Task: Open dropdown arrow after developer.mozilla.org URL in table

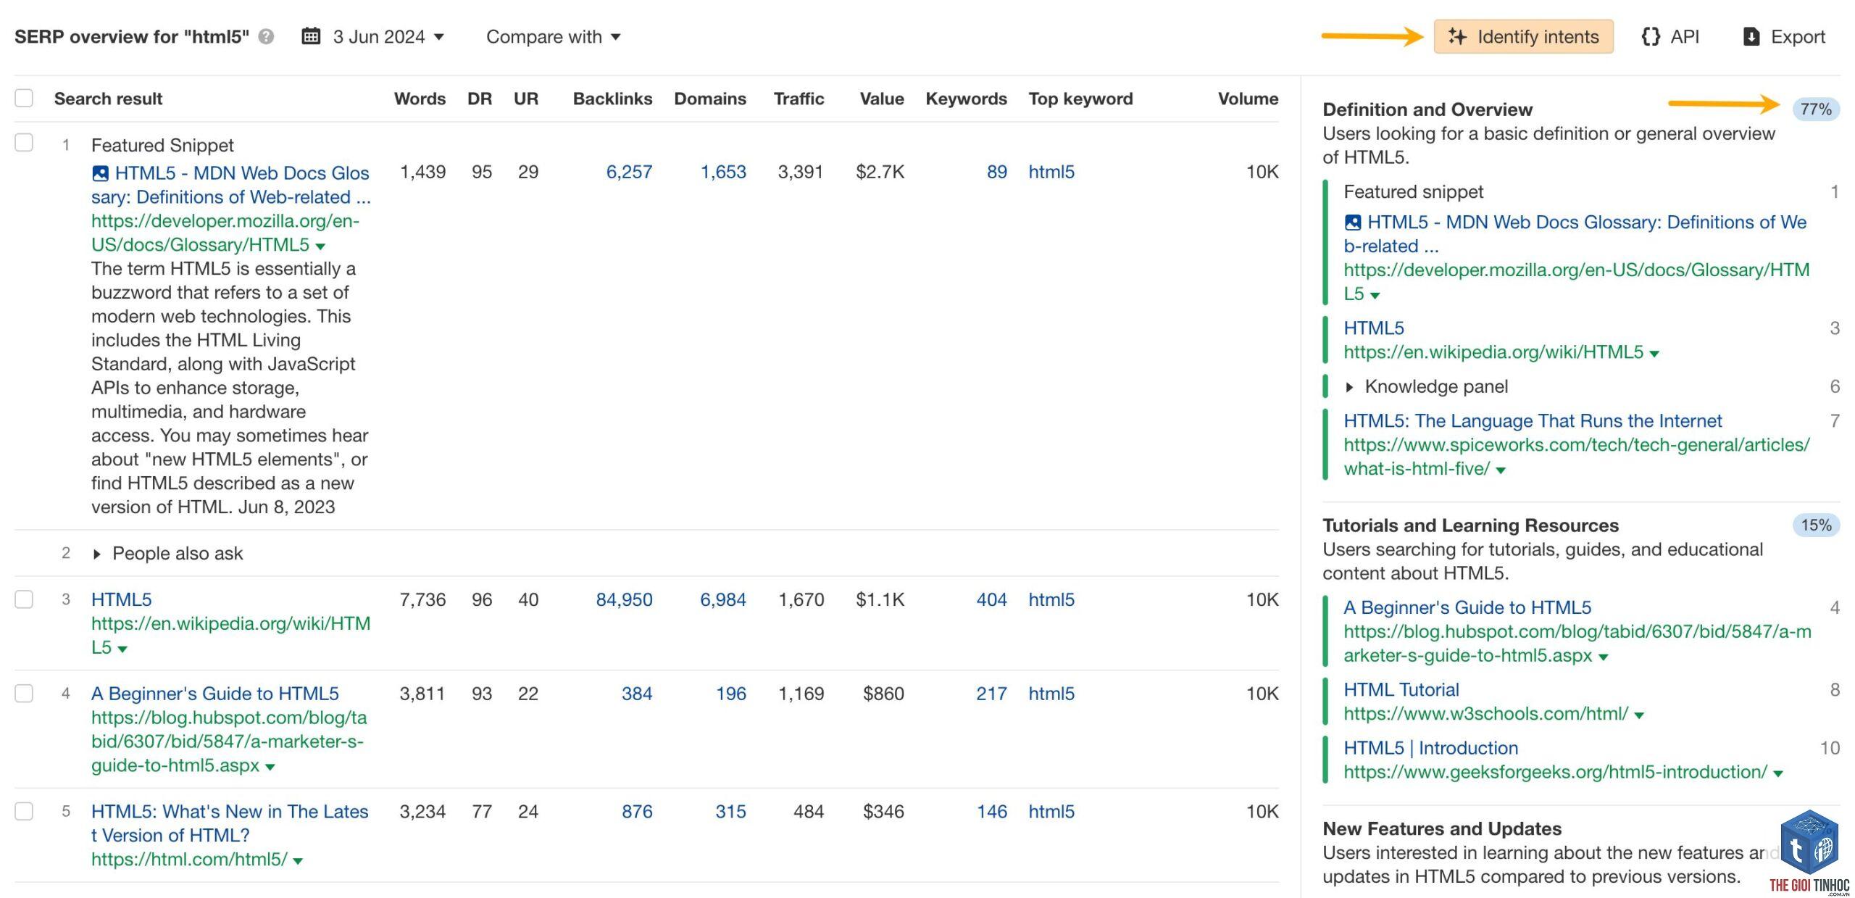Action: coord(320,246)
